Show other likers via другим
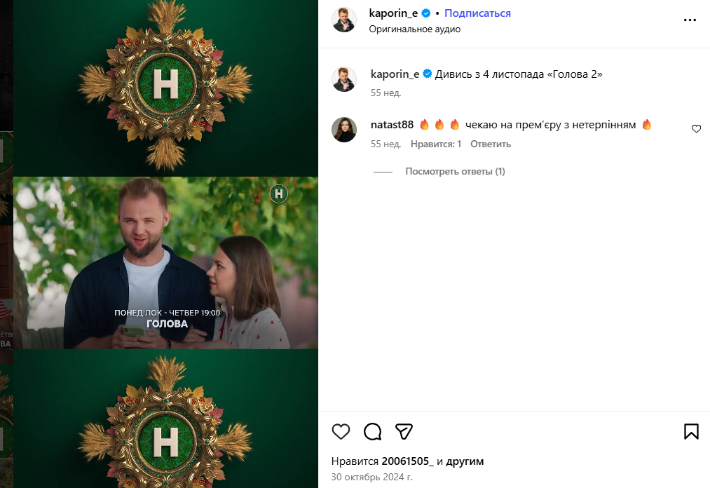The image size is (710, 488). coord(465,461)
